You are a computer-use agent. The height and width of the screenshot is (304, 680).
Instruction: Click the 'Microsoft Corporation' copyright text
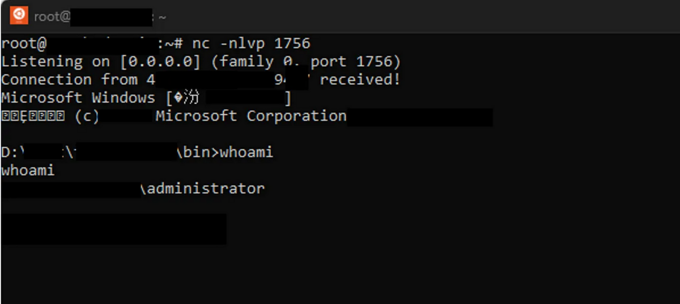coord(251,116)
